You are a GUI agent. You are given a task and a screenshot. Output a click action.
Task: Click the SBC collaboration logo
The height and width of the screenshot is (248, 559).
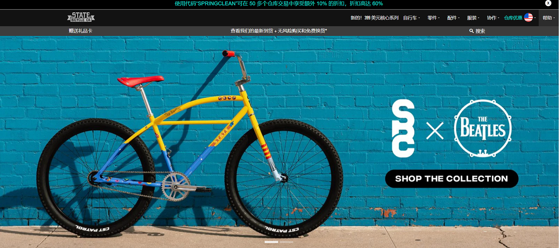[x=403, y=128]
